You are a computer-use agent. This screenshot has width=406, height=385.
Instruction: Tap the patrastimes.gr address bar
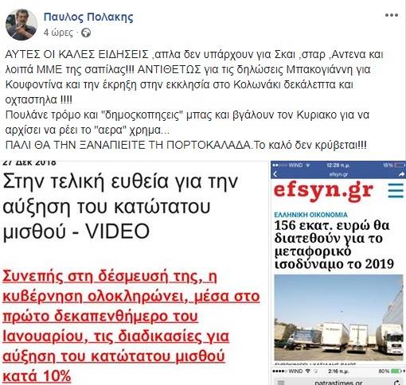[338, 382]
